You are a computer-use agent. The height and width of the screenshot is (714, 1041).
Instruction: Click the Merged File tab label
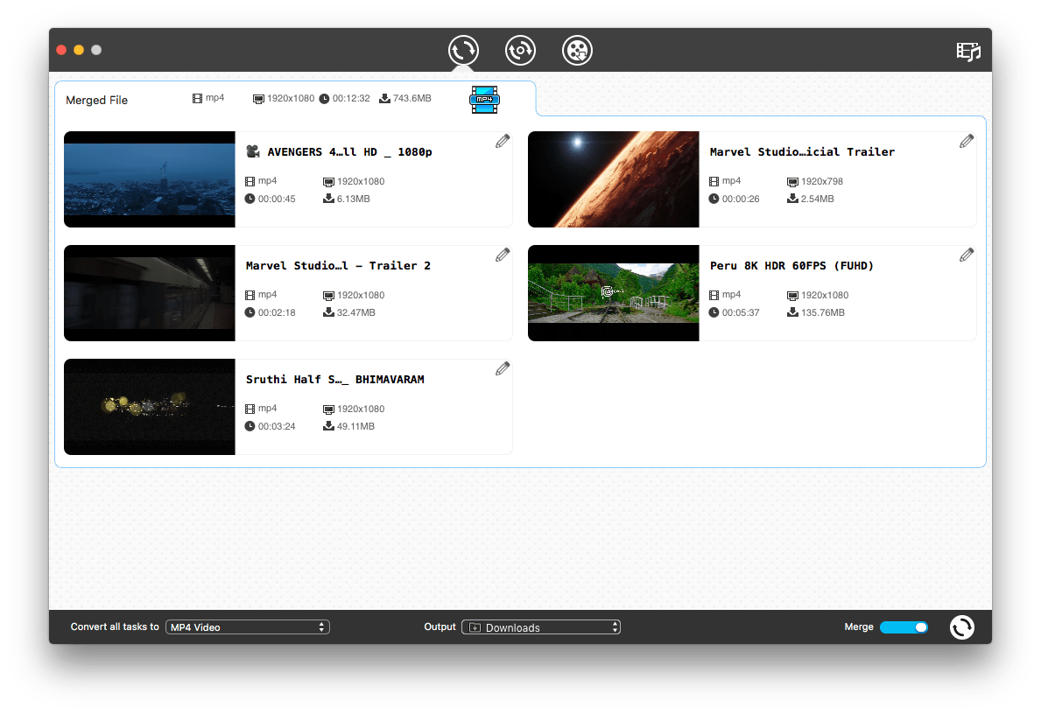(97, 101)
